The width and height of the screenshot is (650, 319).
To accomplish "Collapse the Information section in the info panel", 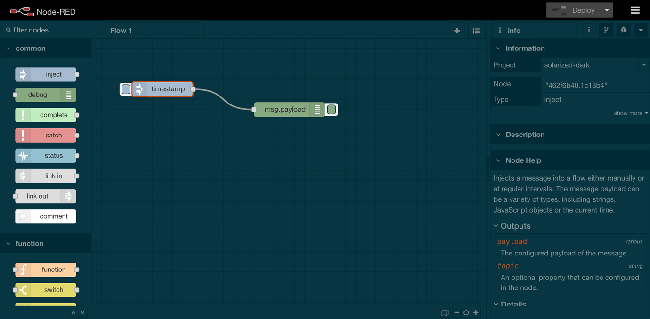I will [498, 48].
